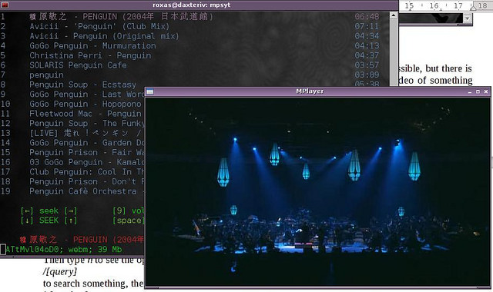Click inside the MPlayer video area

pyautogui.click(x=317, y=191)
